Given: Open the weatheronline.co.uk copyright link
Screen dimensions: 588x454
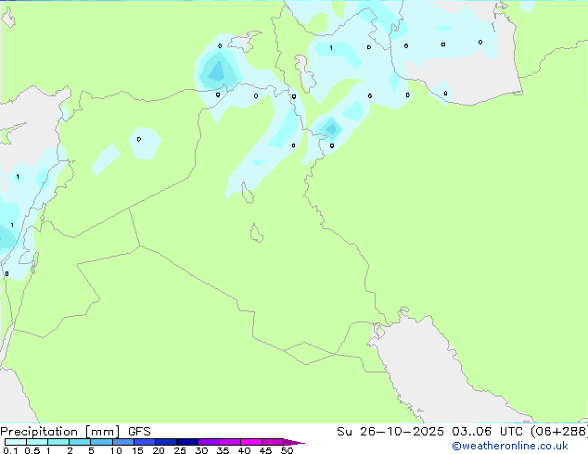Looking at the screenshot, I should 510,446.
